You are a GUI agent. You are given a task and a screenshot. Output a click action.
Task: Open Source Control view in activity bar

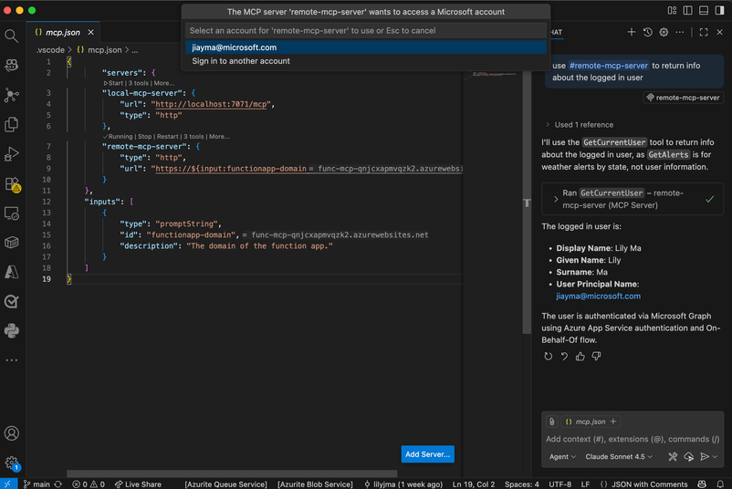tap(12, 95)
